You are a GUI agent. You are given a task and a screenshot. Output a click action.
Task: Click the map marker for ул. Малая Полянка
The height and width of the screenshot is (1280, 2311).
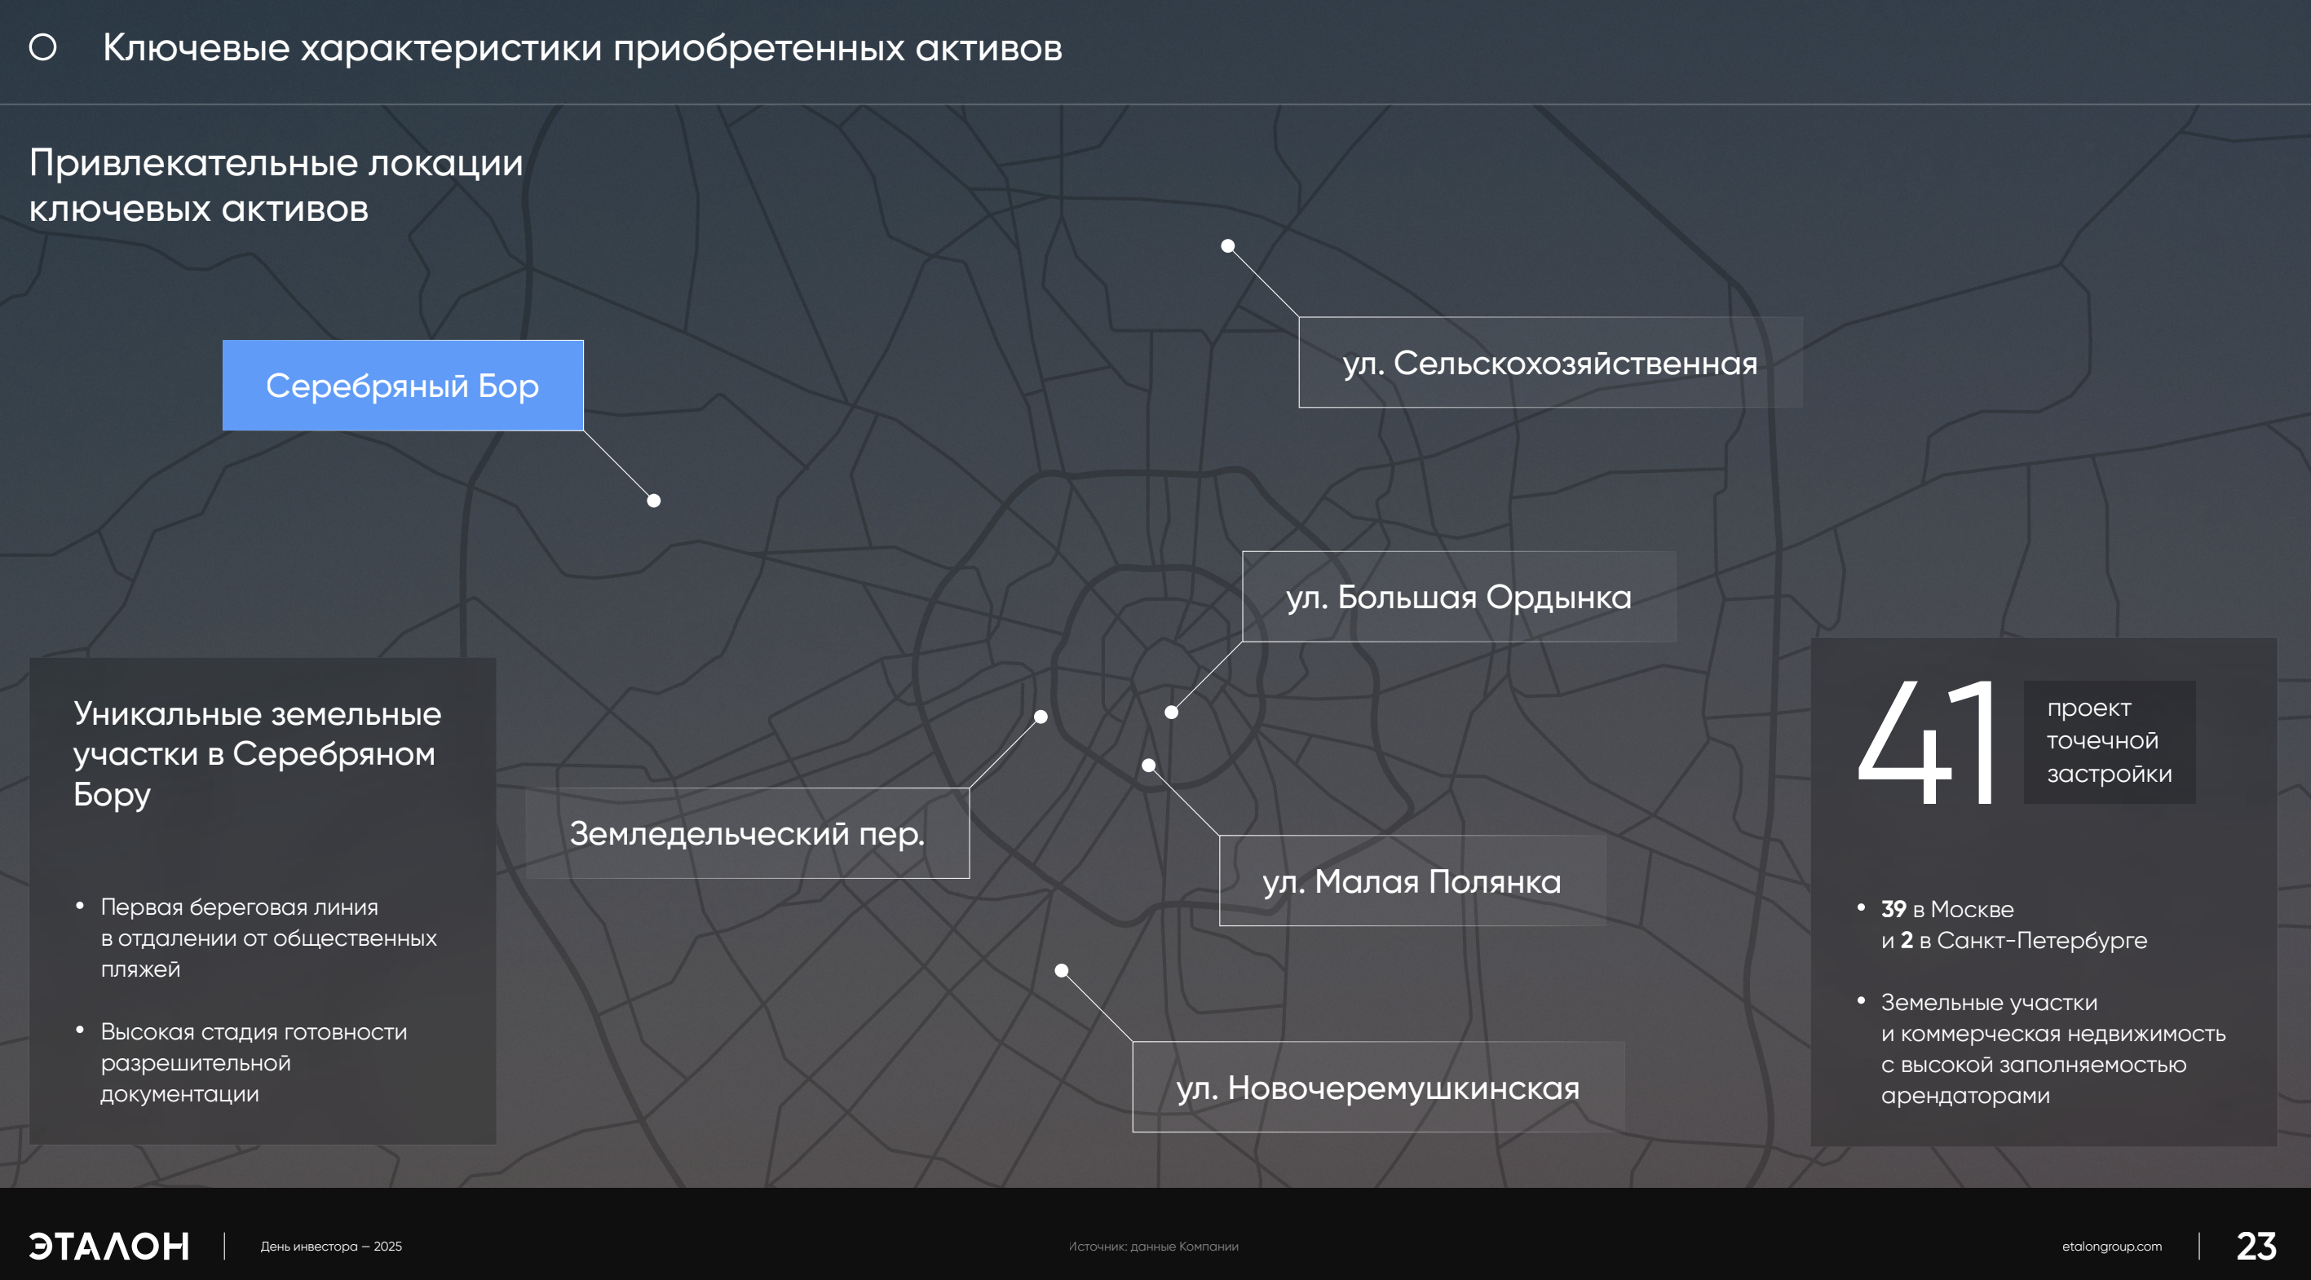pos(1148,765)
